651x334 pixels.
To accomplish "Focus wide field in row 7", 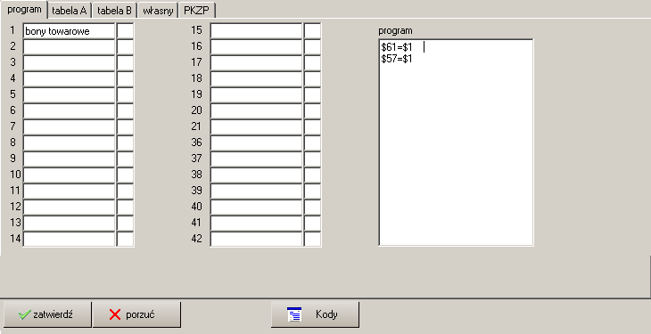I will coord(69,127).
